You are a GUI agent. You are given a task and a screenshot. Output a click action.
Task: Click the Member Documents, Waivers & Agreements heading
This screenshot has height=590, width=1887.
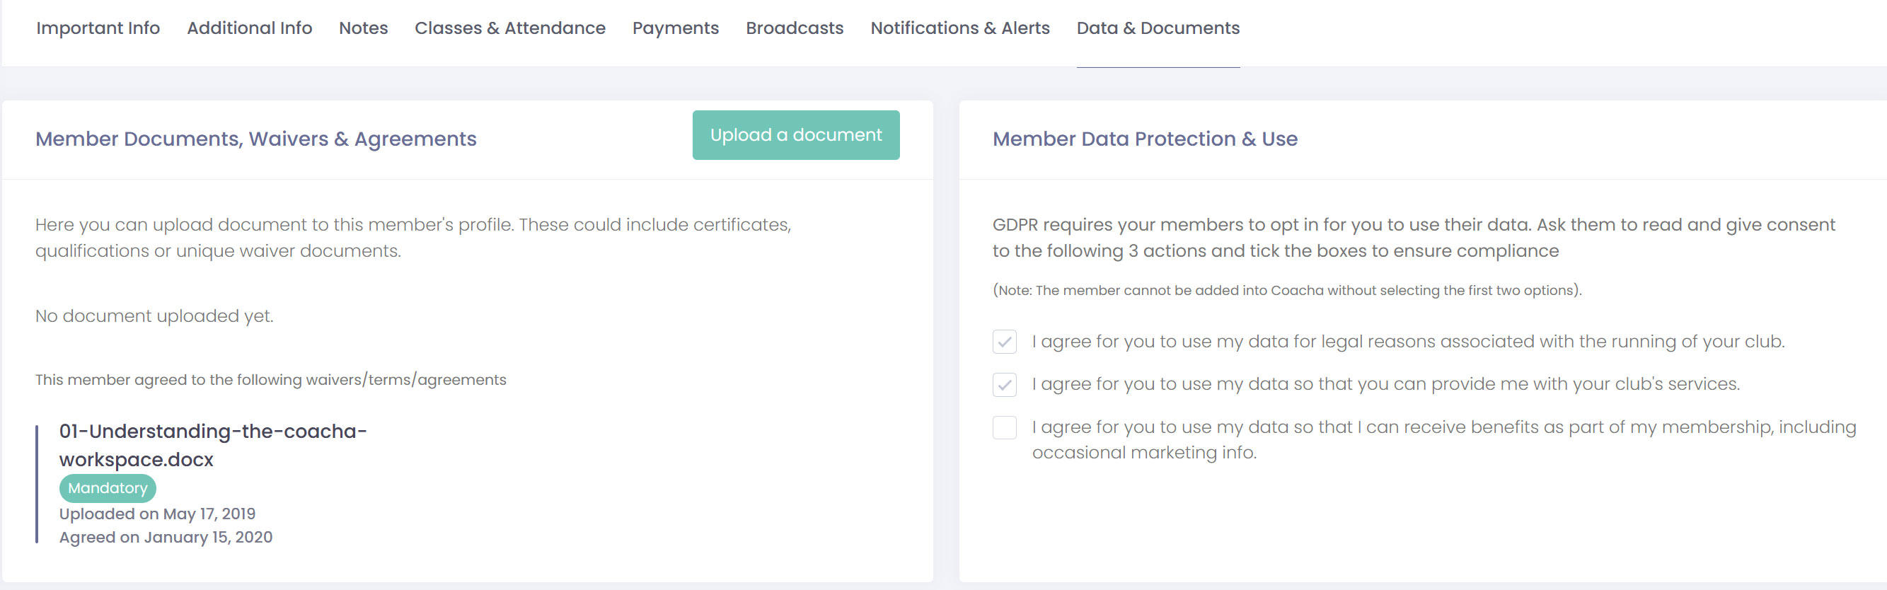point(255,139)
